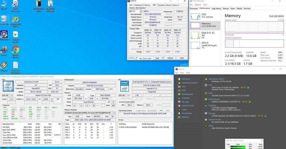Open the 8Gb DDR3L Kingston folder
286x149 pixels.
click(50, 6)
